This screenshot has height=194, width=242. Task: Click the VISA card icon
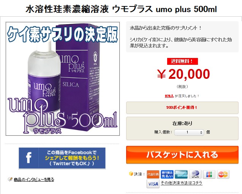[153, 183]
